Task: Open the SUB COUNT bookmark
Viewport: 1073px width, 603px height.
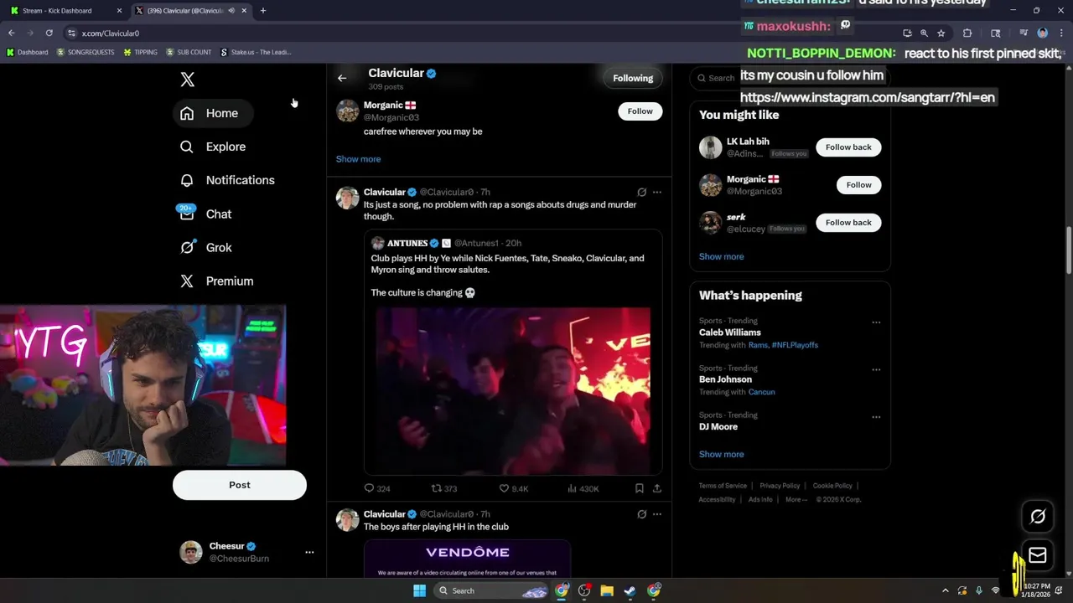Action: [189, 52]
